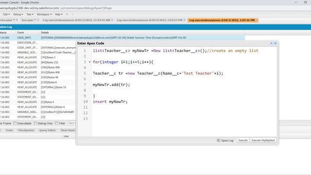The image size is (311, 175).
Task: Select the Log executeAnonymous 1:07:16 PM tab
Action: 222,20
